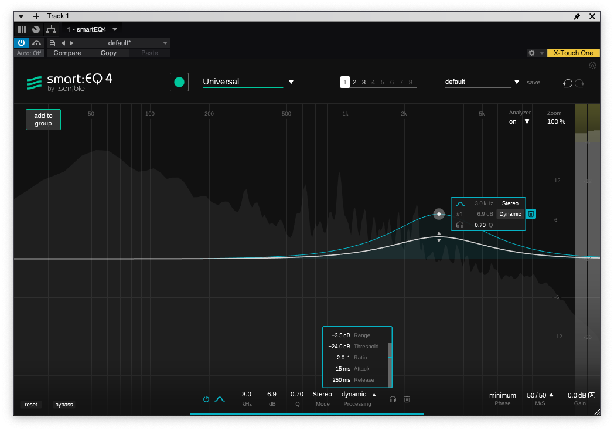
Task: Click the Compare button
Action: (x=67, y=53)
